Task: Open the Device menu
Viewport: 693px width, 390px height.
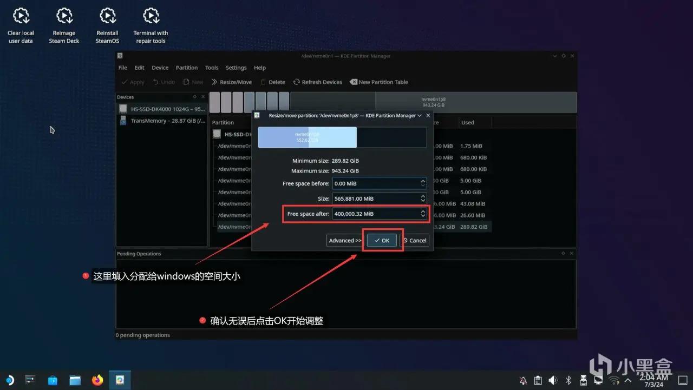Action: tap(160, 68)
